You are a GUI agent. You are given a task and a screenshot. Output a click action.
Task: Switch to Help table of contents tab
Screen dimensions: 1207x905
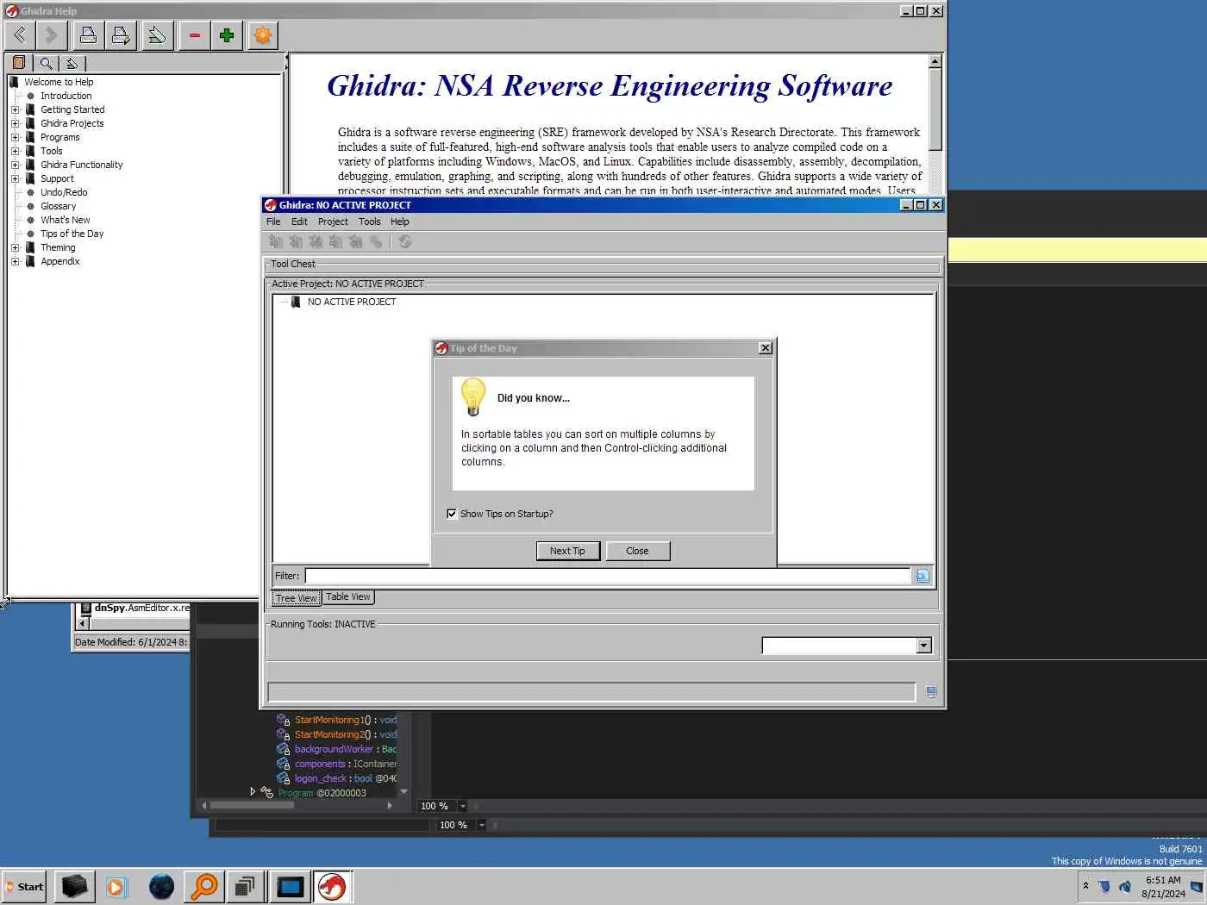click(19, 63)
